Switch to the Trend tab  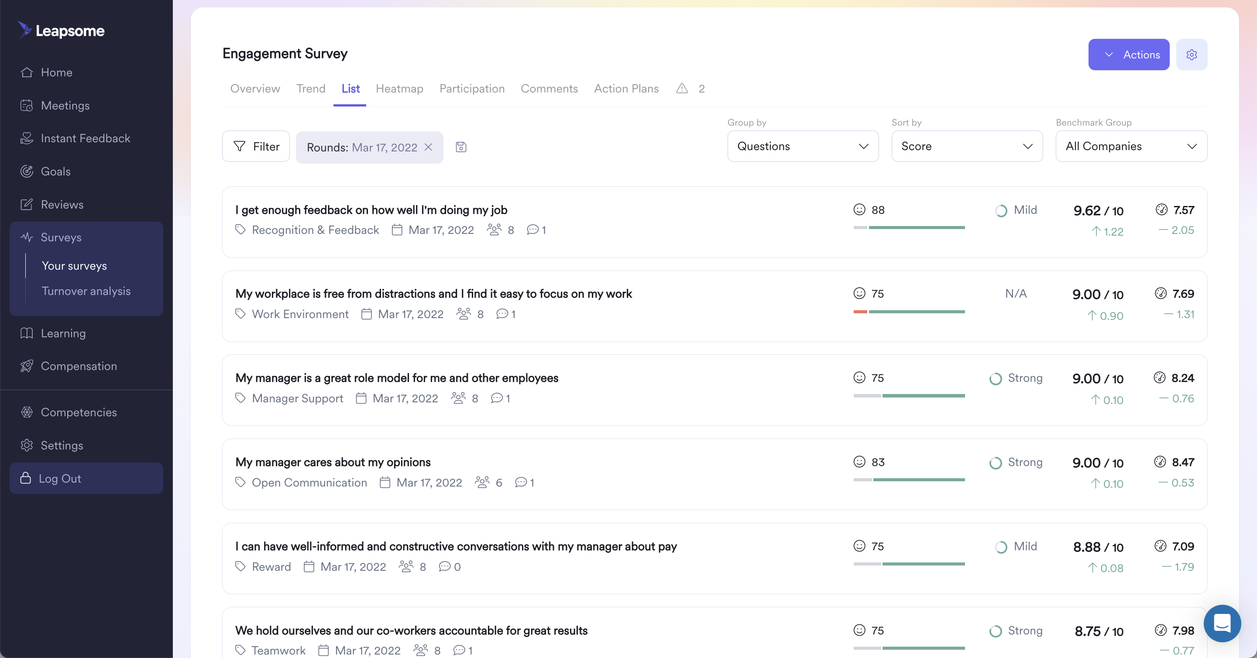pyautogui.click(x=311, y=88)
